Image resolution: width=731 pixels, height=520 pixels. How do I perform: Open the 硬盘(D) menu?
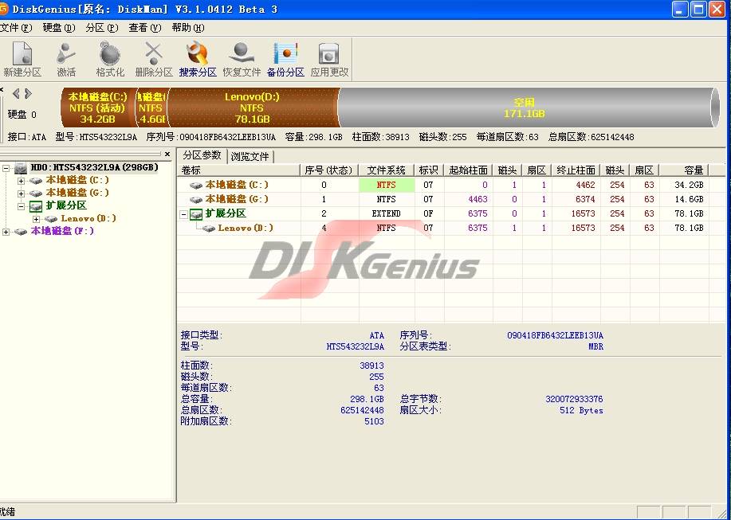59,28
